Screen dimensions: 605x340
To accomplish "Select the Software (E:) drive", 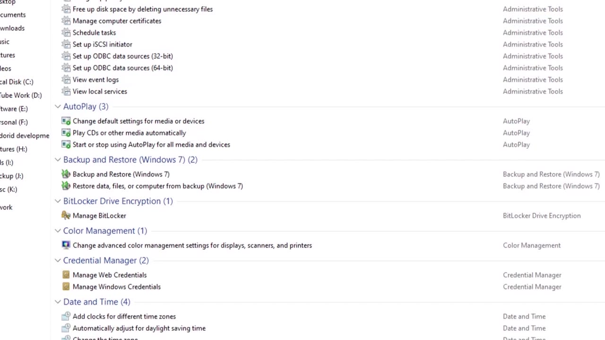I will (14, 109).
